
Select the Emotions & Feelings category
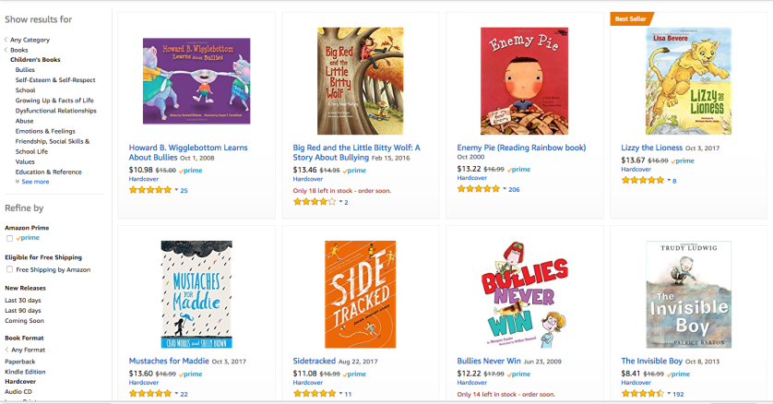click(x=45, y=131)
